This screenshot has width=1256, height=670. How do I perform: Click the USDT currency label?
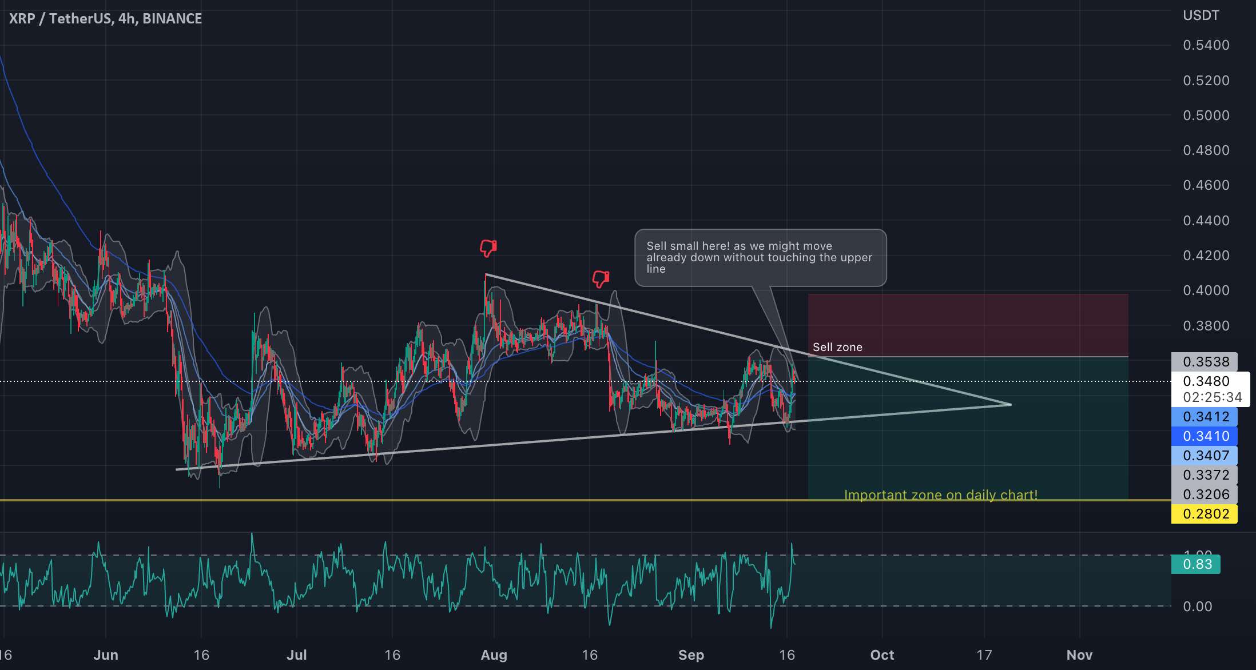[x=1201, y=15]
